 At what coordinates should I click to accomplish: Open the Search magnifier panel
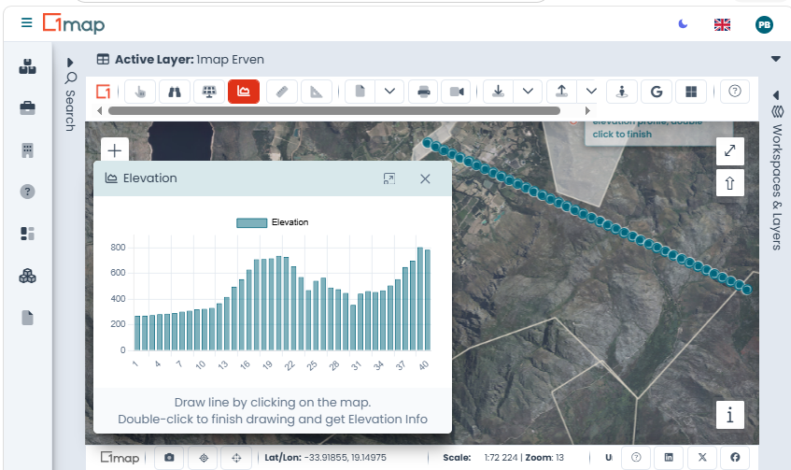coord(71,78)
